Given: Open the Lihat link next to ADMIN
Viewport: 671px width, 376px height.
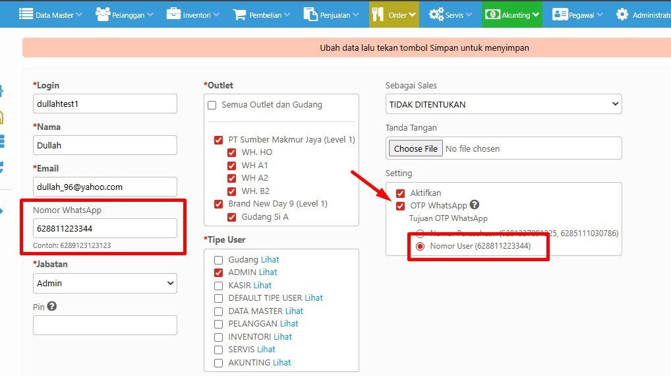Looking at the screenshot, I should coord(268,272).
